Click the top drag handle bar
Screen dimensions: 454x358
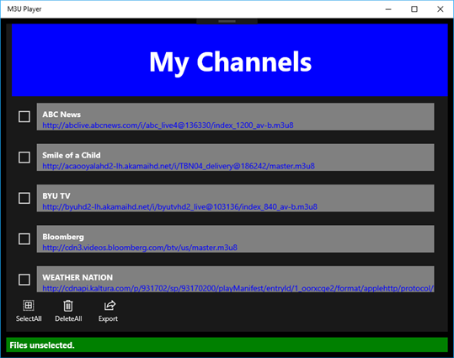227,21
